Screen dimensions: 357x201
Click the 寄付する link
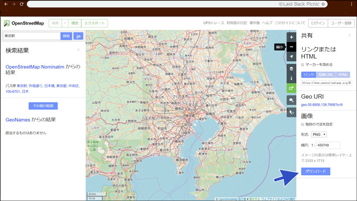(254, 199)
